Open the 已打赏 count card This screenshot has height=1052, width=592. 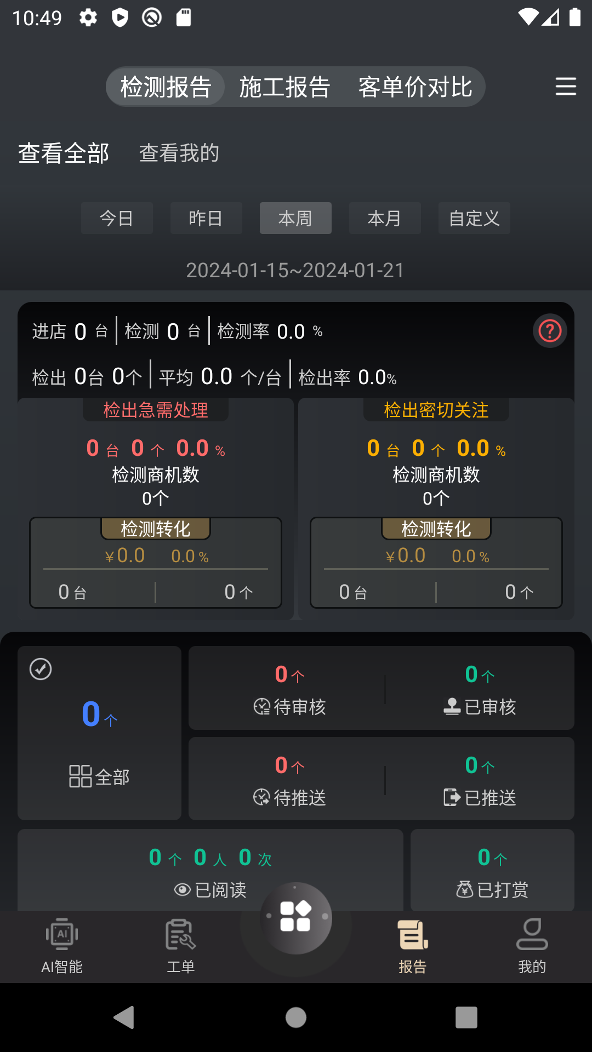pyautogui.click(x=492, y=871)
